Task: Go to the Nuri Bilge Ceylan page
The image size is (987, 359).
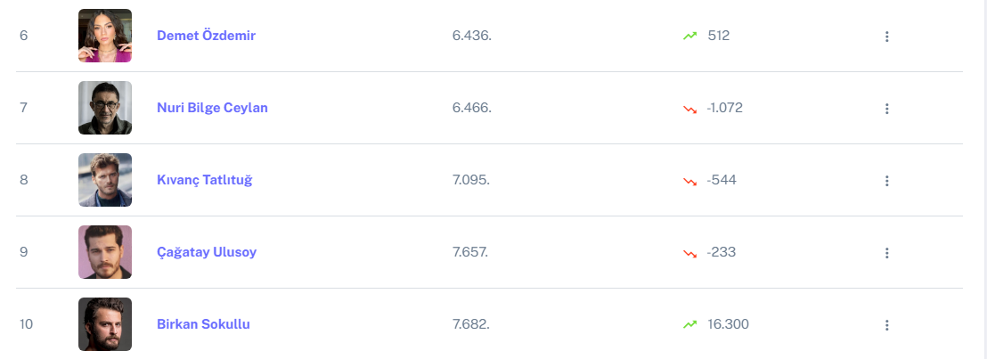Action: point(212,108)
